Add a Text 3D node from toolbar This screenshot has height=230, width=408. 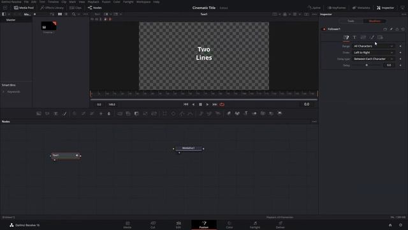point(246,114)
